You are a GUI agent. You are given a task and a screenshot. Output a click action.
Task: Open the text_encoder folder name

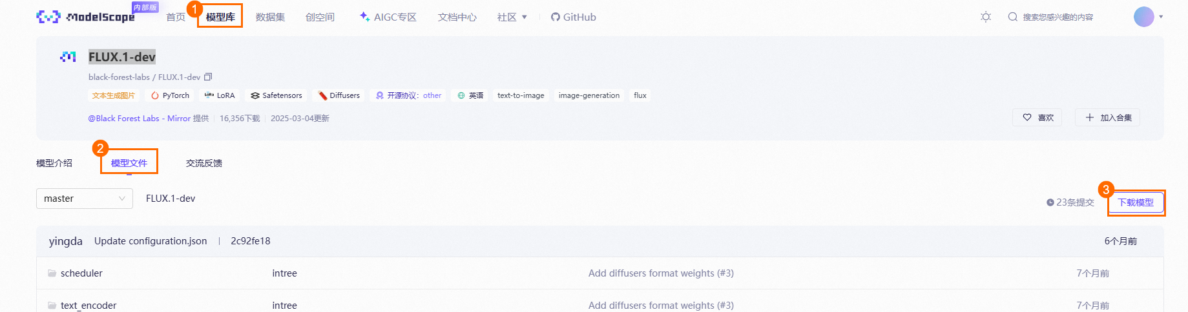tap(89, 306)
